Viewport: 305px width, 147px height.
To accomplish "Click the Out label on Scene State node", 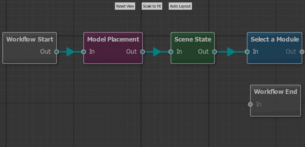I will (203, 52).
